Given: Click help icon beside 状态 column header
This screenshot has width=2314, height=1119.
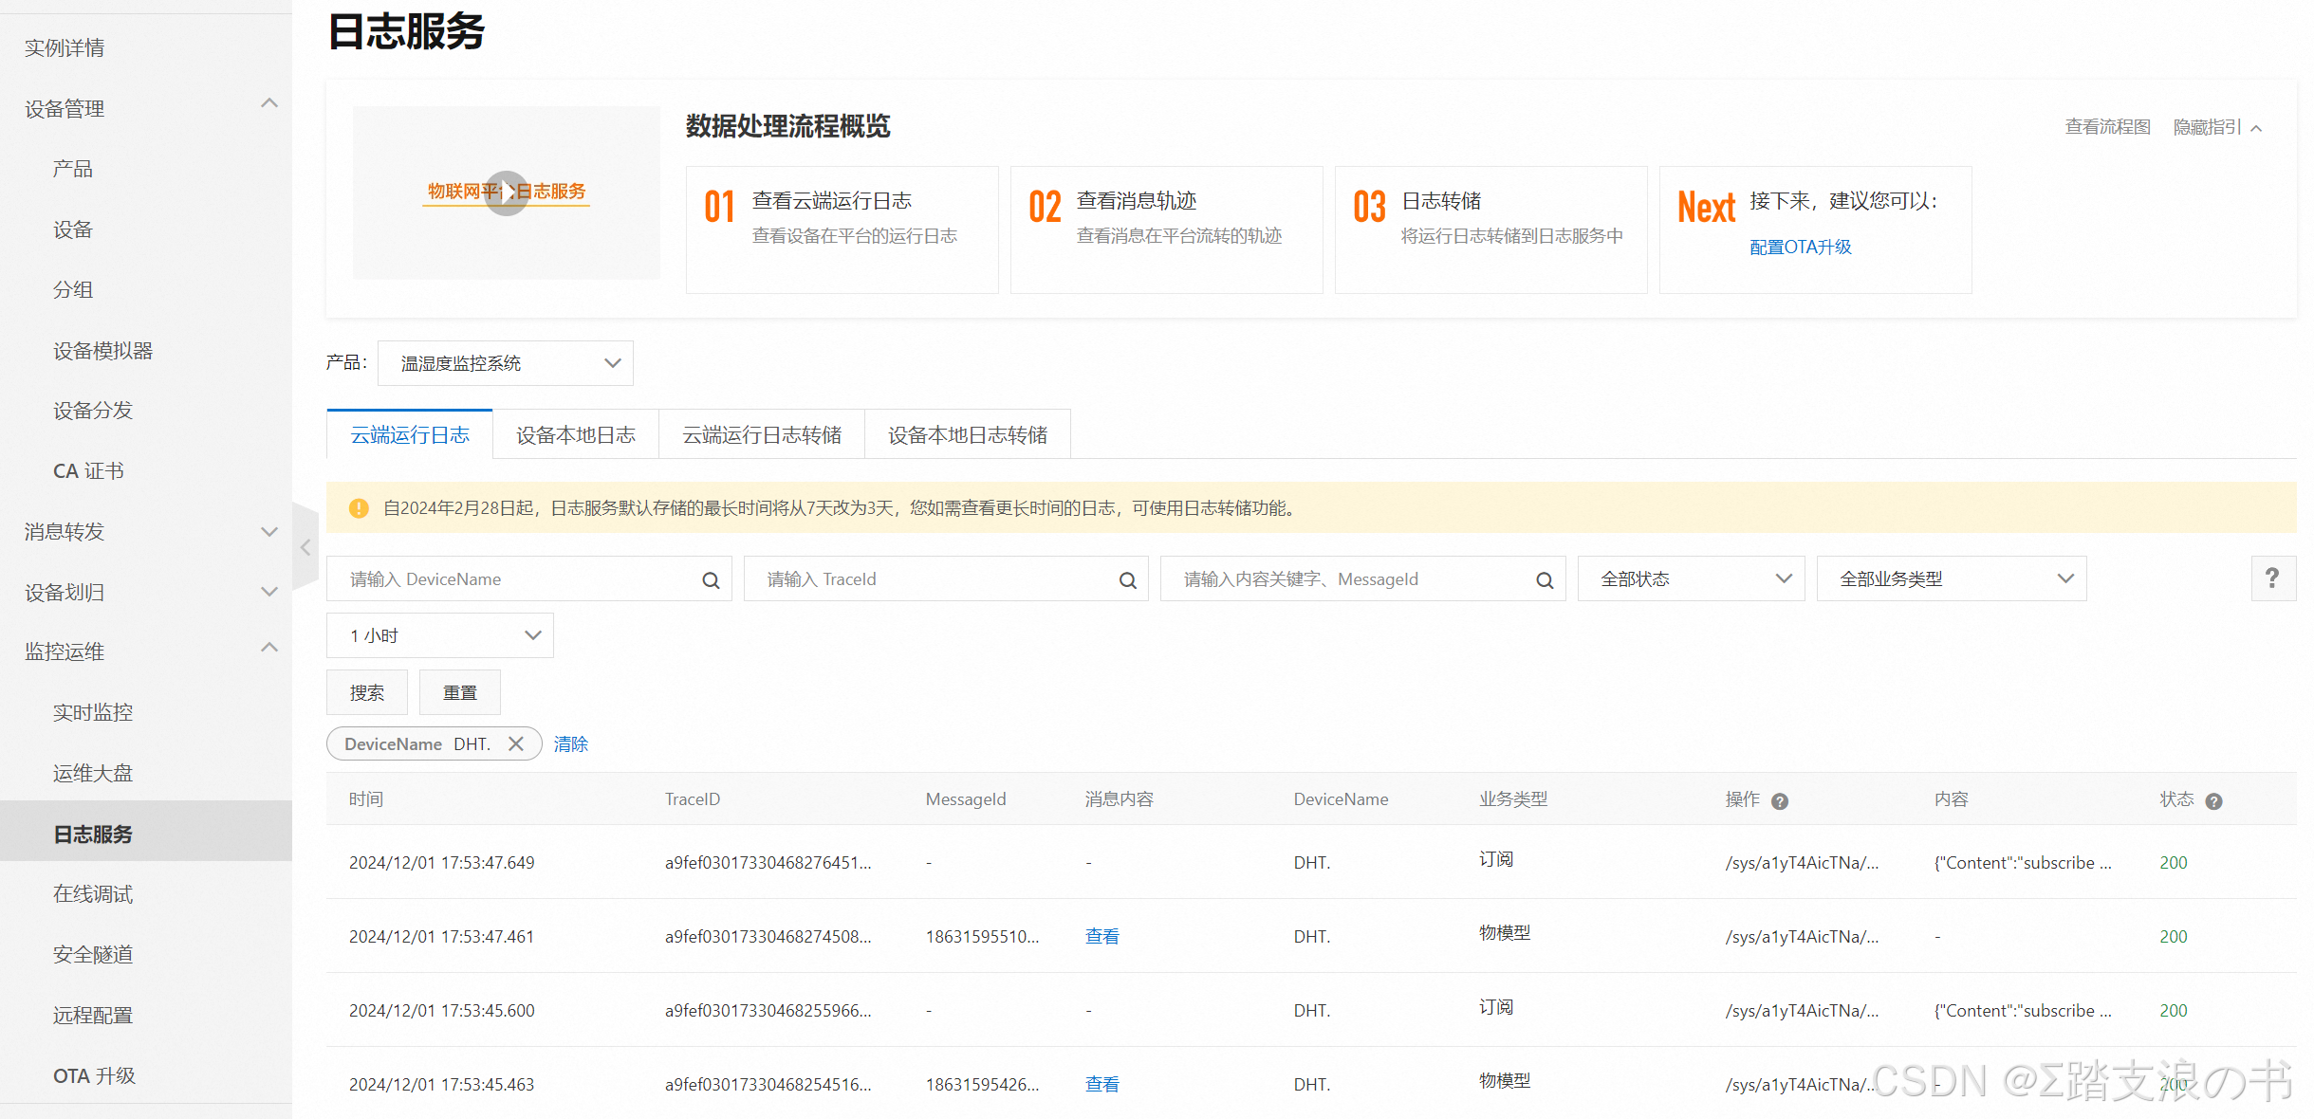Looking at the screenshot, I should click(2213, 801).
